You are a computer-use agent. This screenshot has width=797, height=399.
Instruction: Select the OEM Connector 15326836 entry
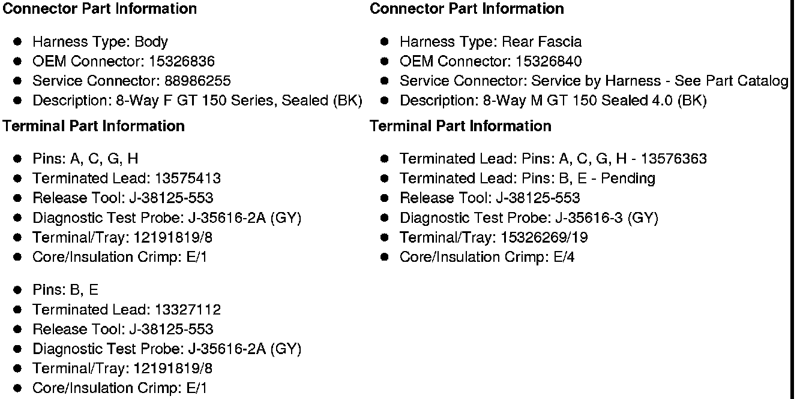point(123,61)
